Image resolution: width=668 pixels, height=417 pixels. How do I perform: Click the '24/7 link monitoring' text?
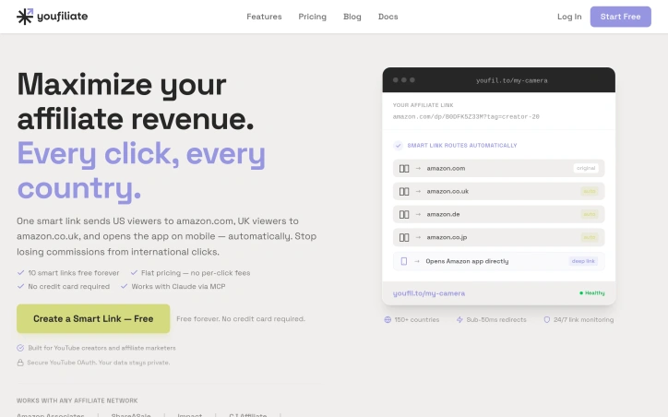pyautogui.click(x=584, y=320)
